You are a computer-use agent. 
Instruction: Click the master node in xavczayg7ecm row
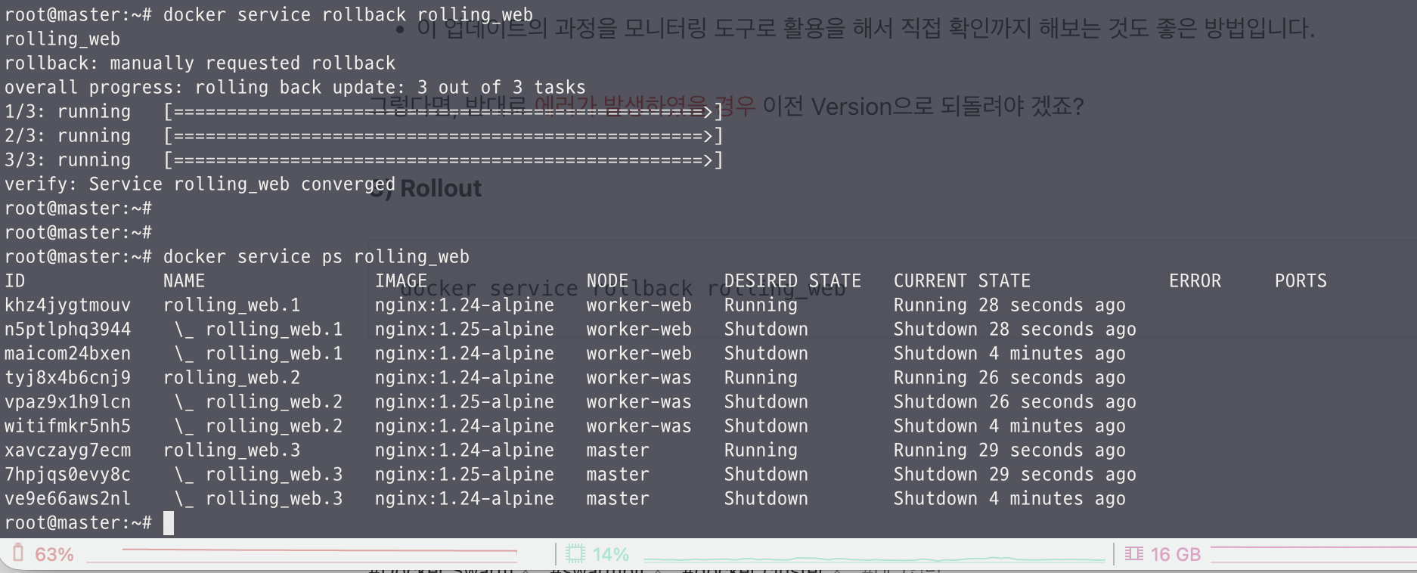click(x=618, y=451)
